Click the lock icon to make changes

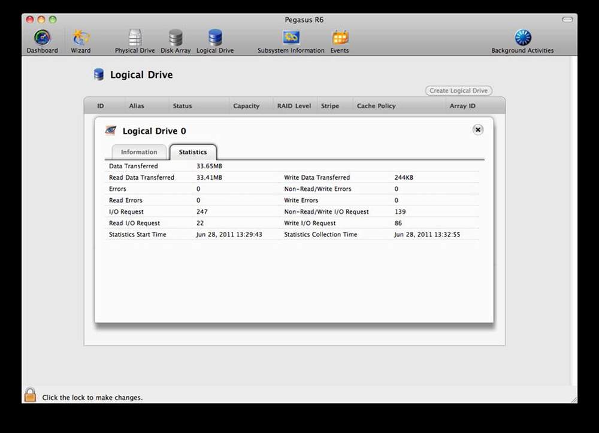pos(30,395)
